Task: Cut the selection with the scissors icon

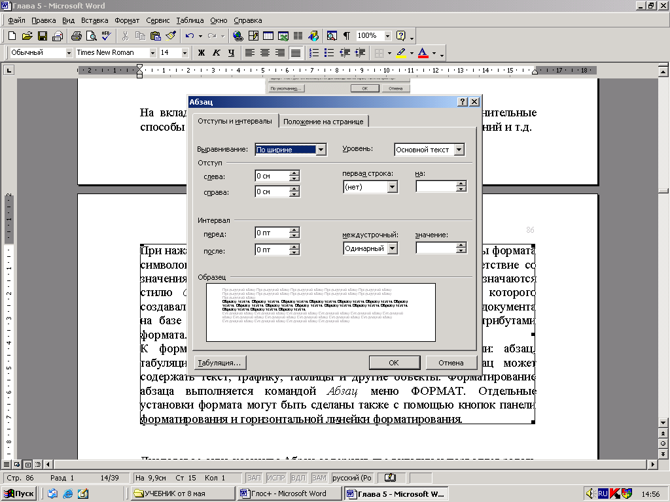Action: [125, 36]
